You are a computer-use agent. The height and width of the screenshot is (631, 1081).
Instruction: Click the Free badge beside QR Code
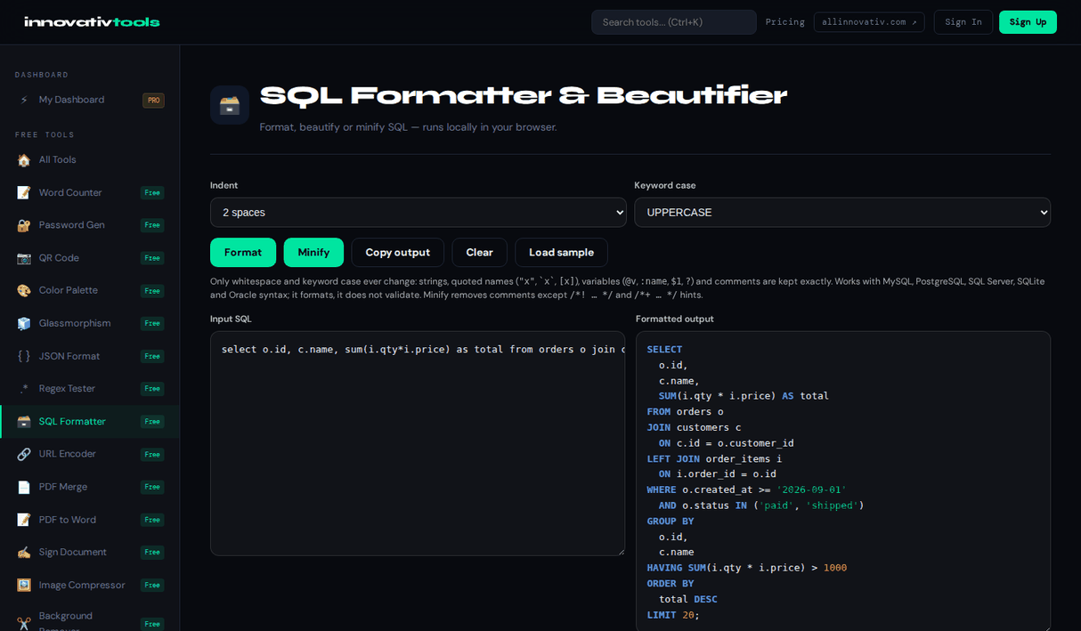tap(152, 258)
